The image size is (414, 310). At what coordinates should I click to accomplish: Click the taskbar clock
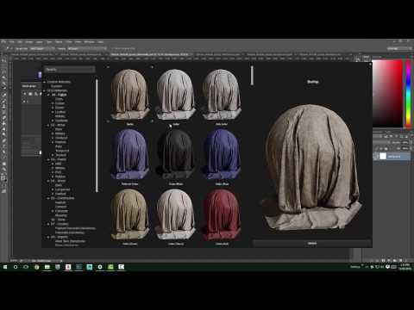point(405,267)
